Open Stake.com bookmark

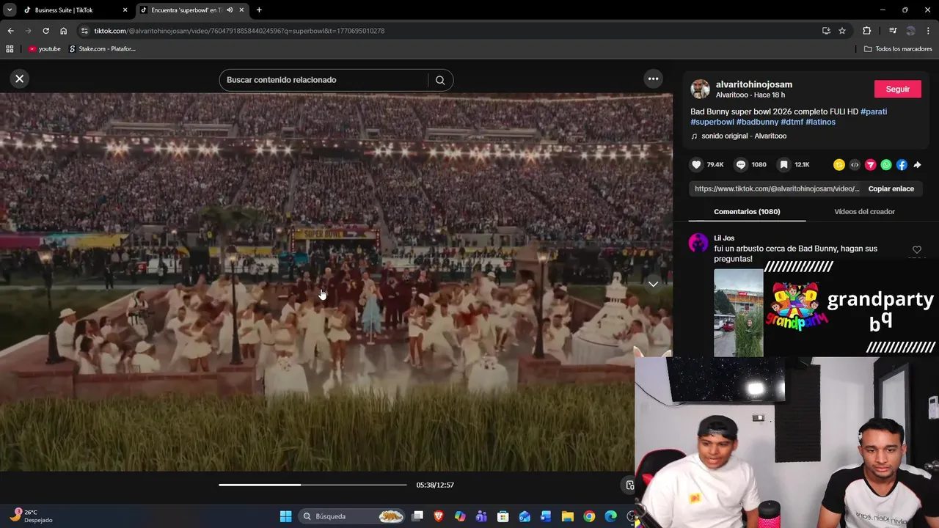tap(102, 49)
